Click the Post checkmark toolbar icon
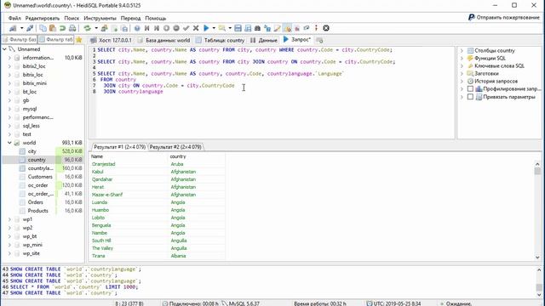The image size is (545, 306). pyautogui.click(x=186, y=28)
